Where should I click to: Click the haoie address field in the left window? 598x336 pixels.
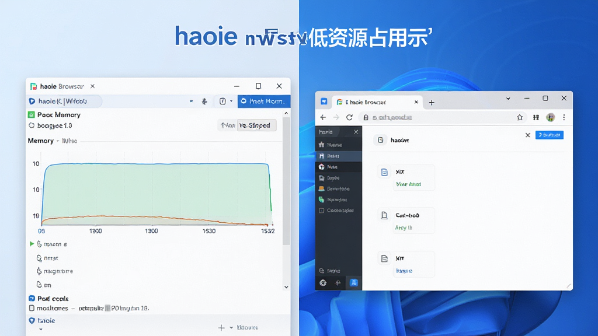65,101
